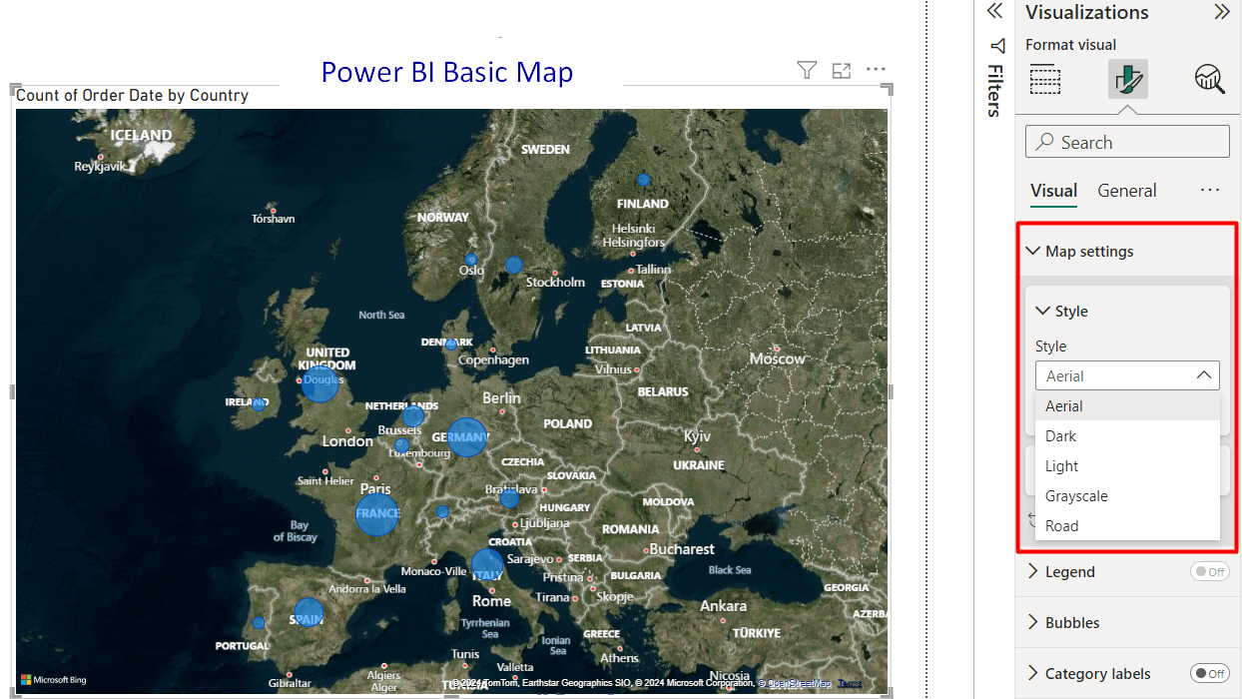Open the Build visual icon
This screenshot has width=1242, height=699.
click(x=1045, y=80)
